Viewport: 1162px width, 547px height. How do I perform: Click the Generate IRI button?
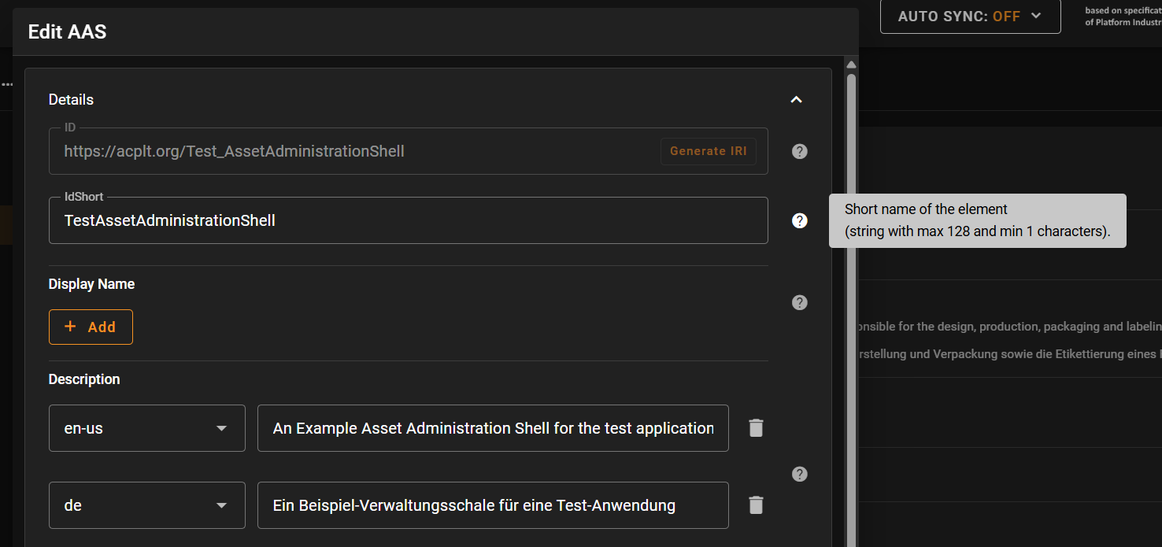(x=708, y=151)
